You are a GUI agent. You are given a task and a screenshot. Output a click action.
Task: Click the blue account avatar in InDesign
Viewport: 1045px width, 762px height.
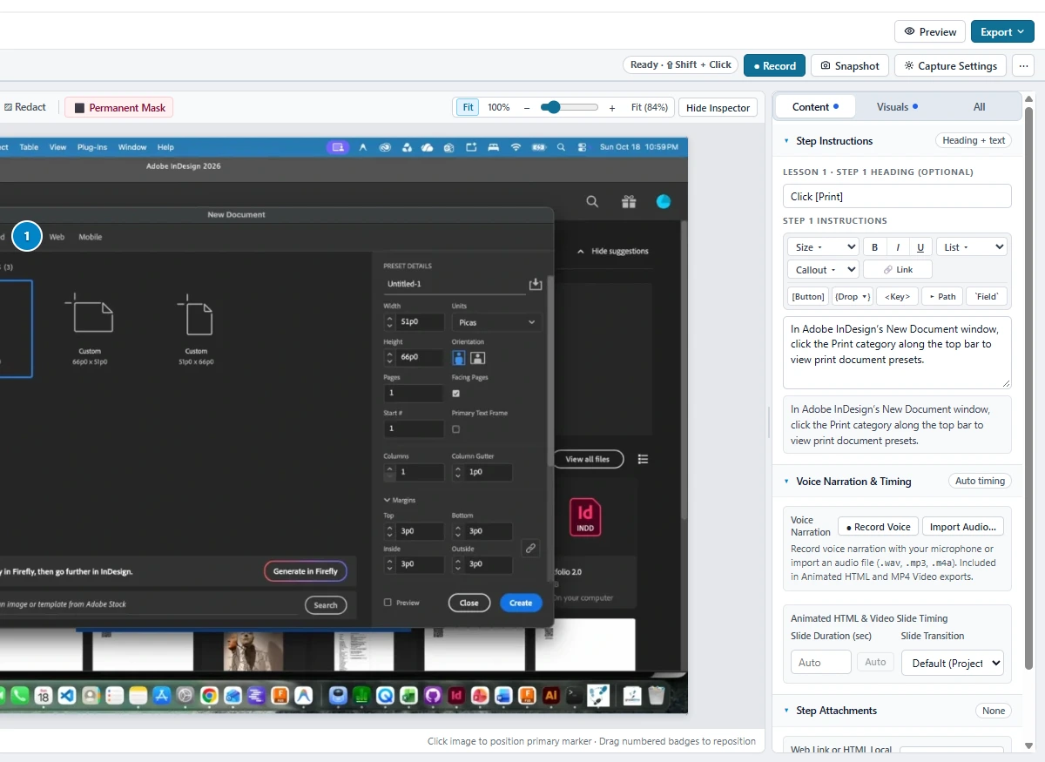click(x=664, y=201)
